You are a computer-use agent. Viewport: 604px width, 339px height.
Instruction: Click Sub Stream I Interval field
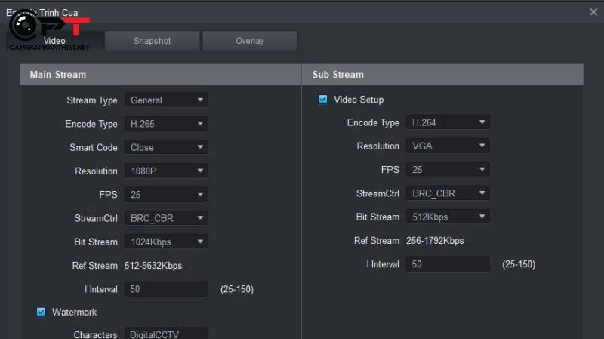coord(448,264)
